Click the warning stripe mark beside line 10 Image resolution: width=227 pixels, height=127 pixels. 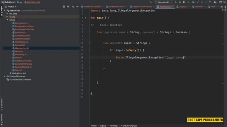point(222,44)
